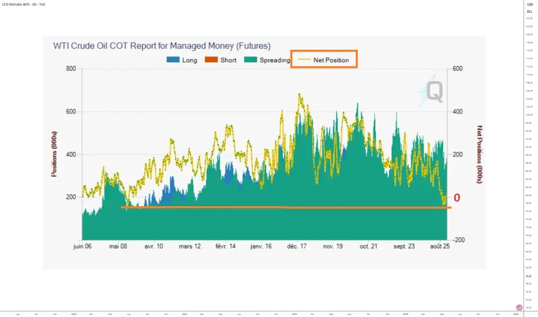Open the USD currency selector
Image resolution: width=538 pixels, height=317 pixels.
529,5
